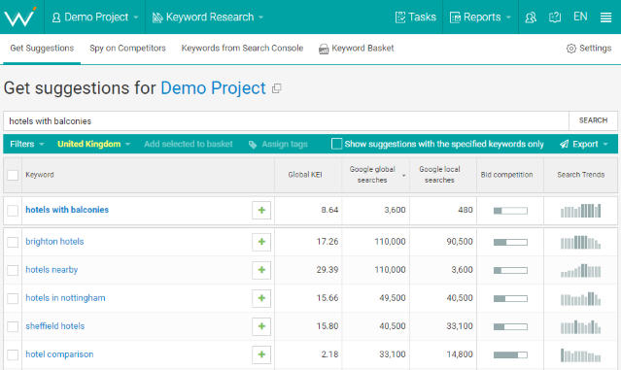621x370 pixels.
Task: Open the help question mark icon
Action: click(x=555, y=17)
